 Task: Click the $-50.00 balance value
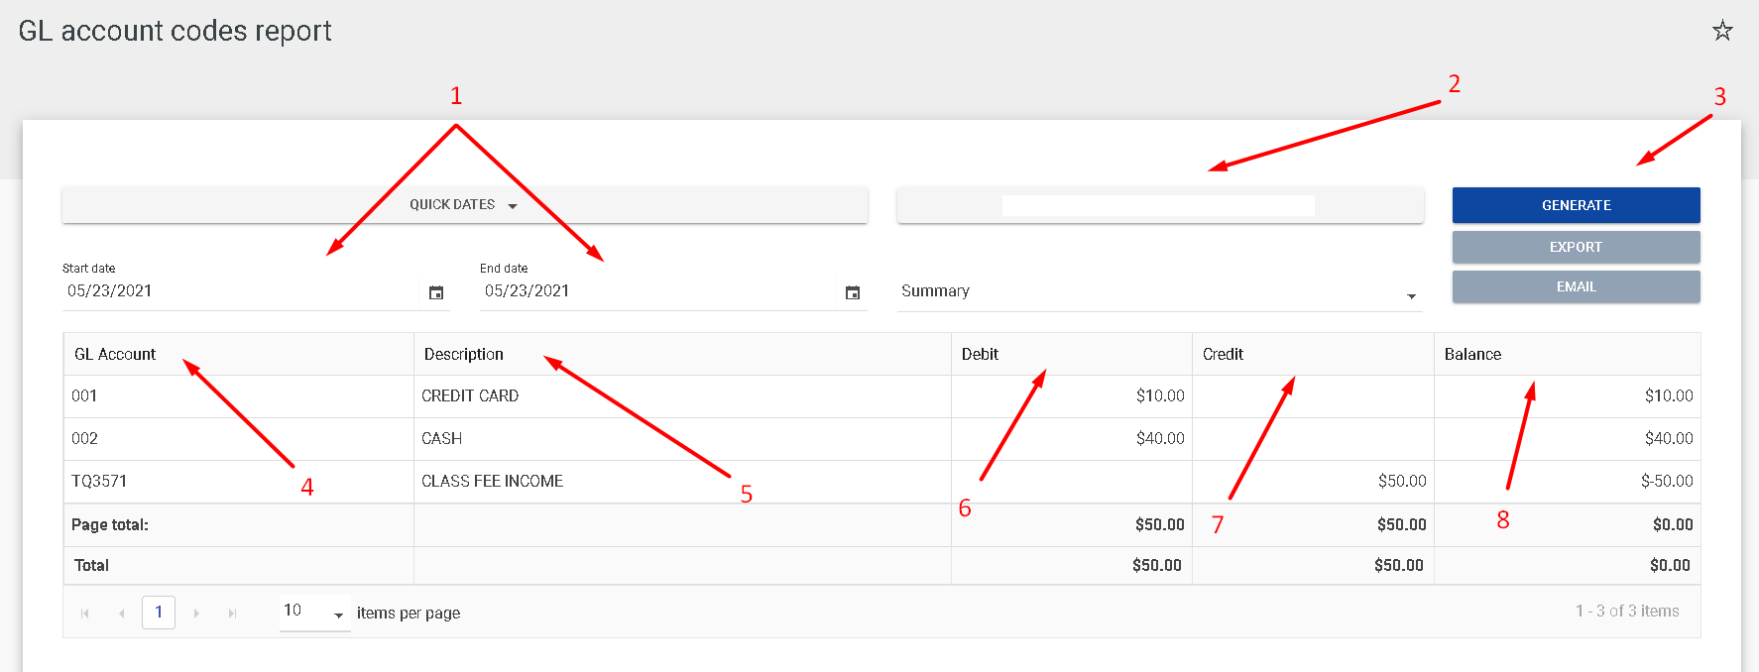[1667, 481]
